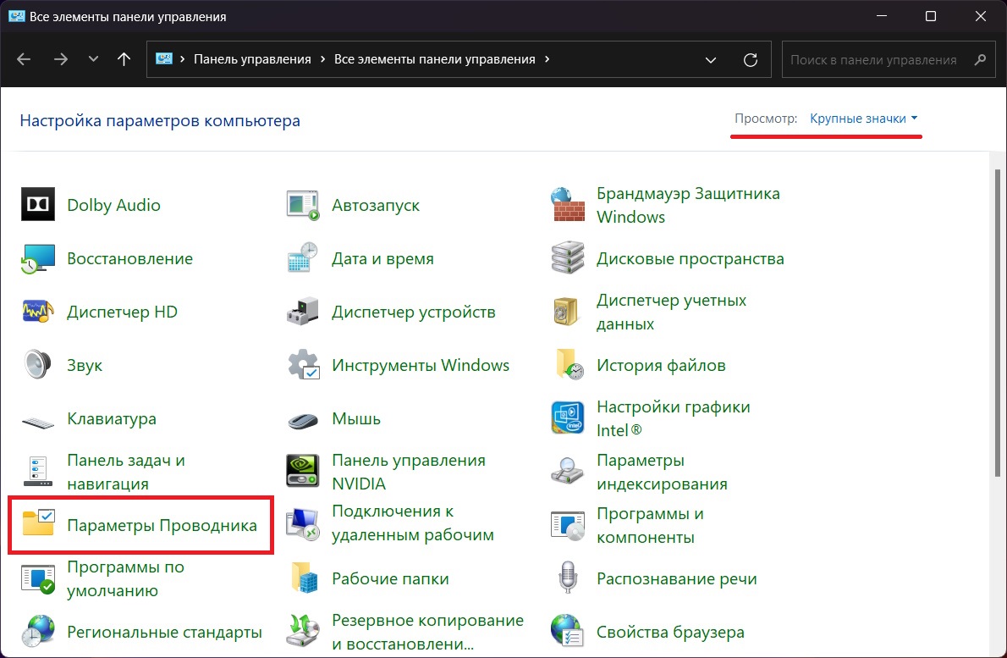Click the Программы и компоненты icon
The width and height of the screenshot is (1007, 658).
pos(568,525)
